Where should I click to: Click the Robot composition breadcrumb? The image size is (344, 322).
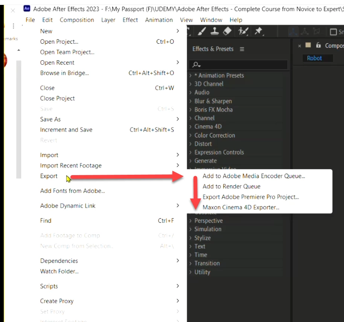click(x=314, y=58)
